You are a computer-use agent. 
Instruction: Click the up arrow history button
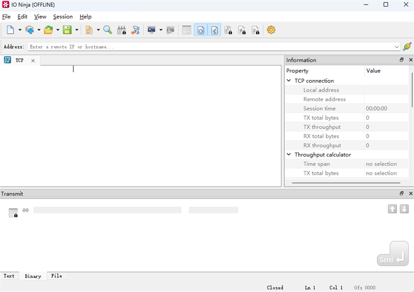pos(392,209)
